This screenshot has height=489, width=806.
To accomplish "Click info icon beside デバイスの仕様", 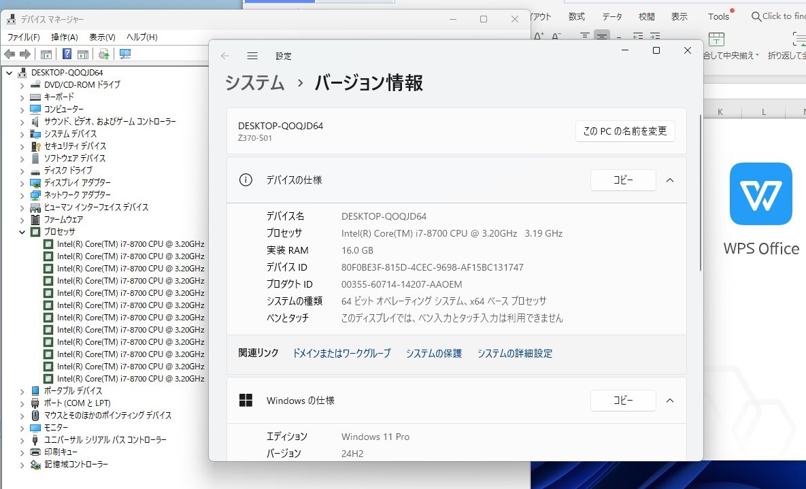I will pos(246,180).
